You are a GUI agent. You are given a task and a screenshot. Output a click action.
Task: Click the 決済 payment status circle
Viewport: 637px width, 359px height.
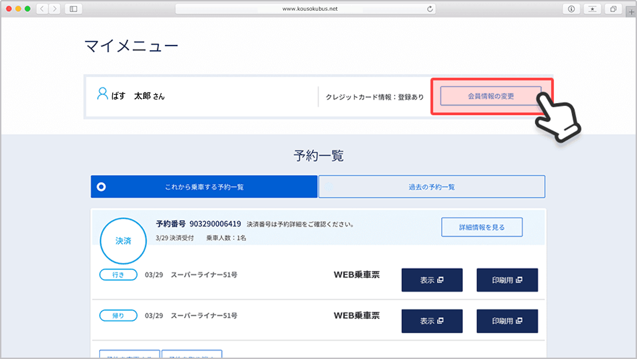(123, 241)
